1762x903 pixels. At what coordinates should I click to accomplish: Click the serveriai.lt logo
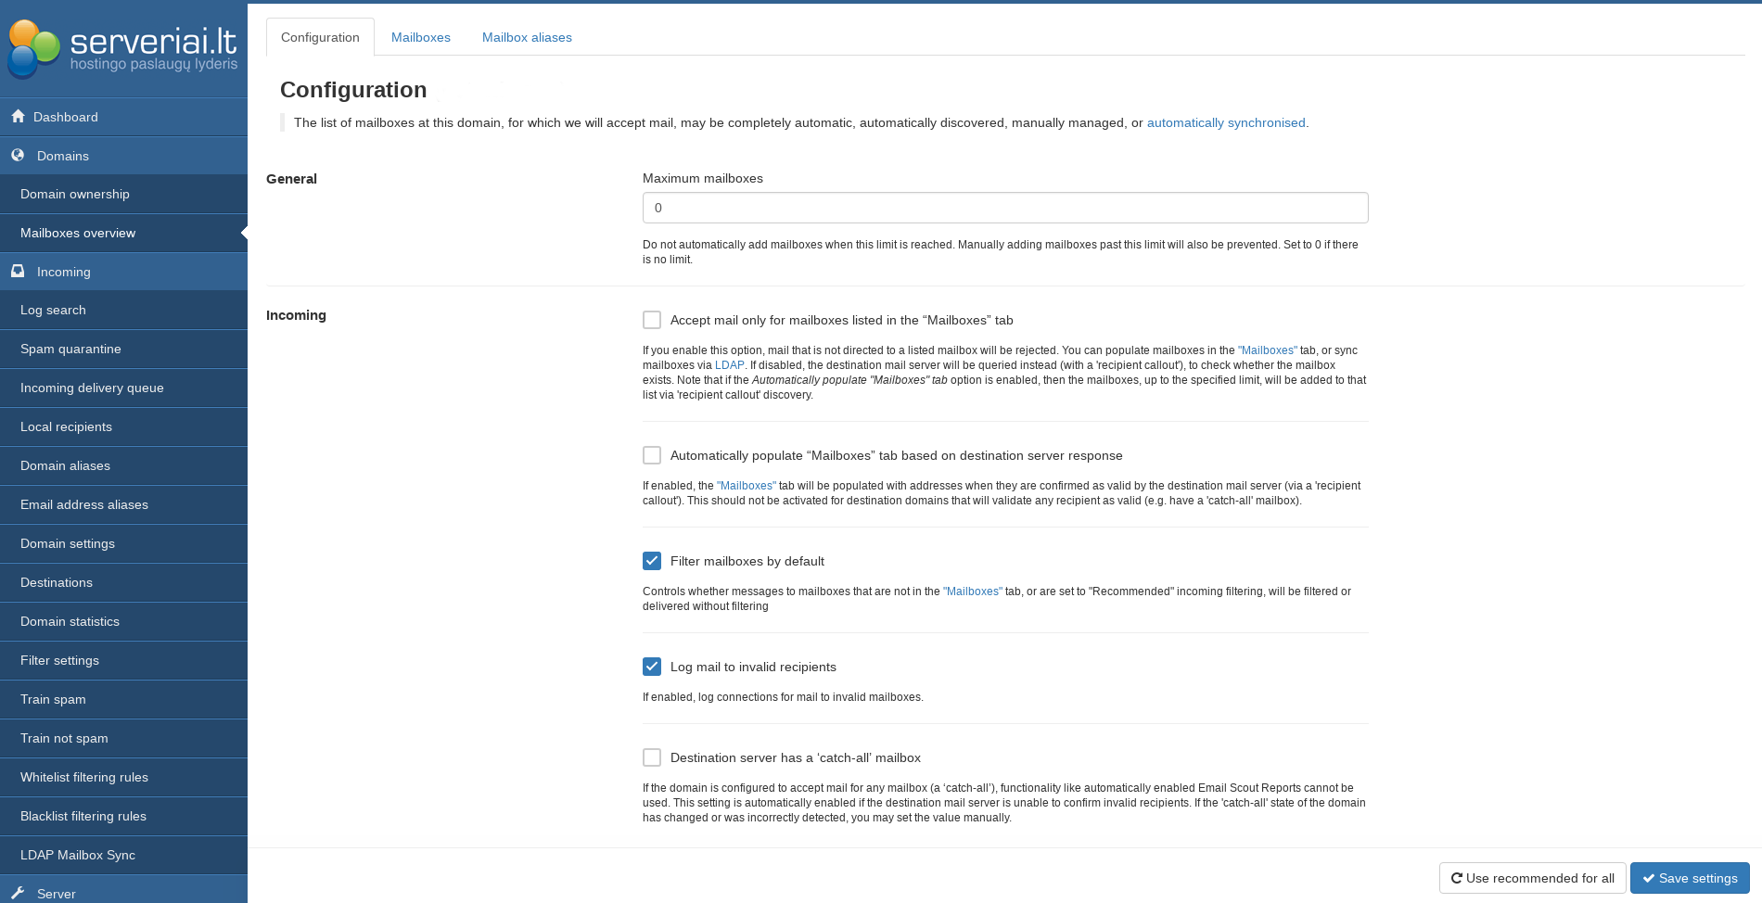click(123, 49)
